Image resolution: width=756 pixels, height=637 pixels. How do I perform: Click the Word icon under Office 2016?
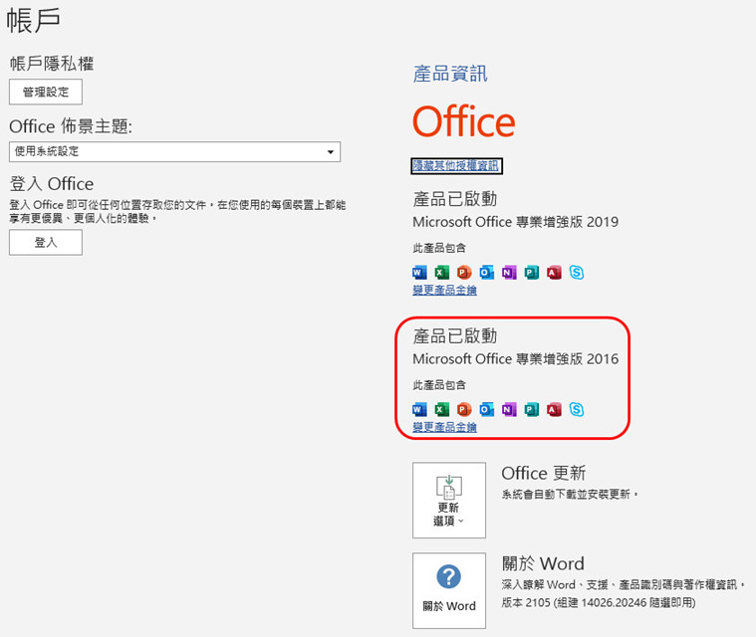tap(419, 409)
